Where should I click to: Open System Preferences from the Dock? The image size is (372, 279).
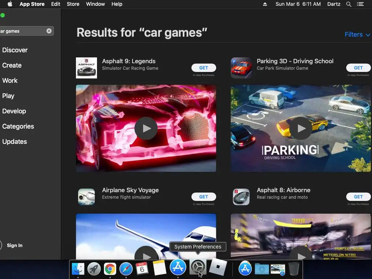tap(198, 267)
